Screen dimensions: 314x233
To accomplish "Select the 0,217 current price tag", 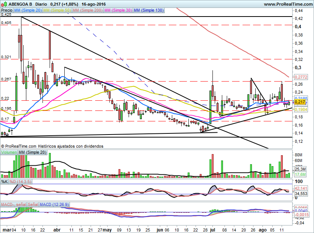I will pyautogui.click(x=300, y=102).
